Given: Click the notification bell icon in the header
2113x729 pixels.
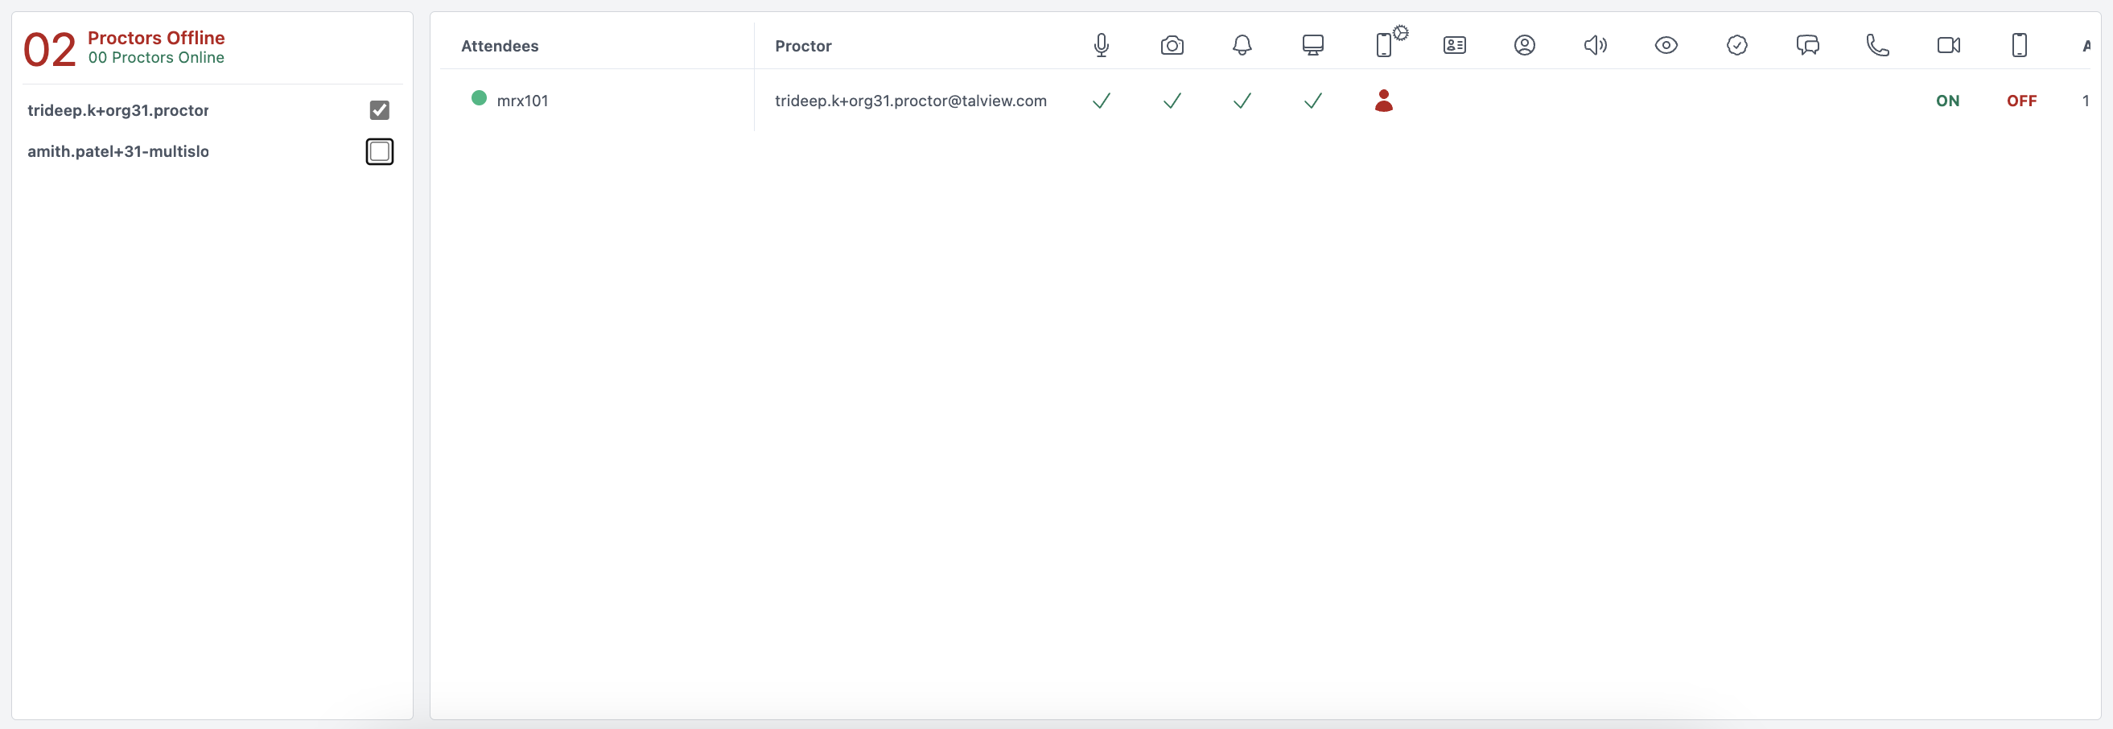Looking at the screenshot, I should [1242, 45].
